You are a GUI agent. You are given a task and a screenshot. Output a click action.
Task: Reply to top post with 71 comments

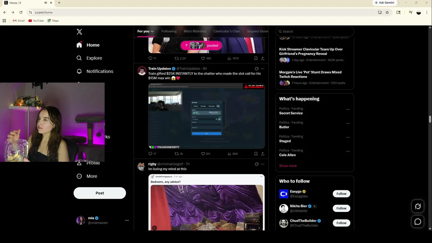coord(152,58)
